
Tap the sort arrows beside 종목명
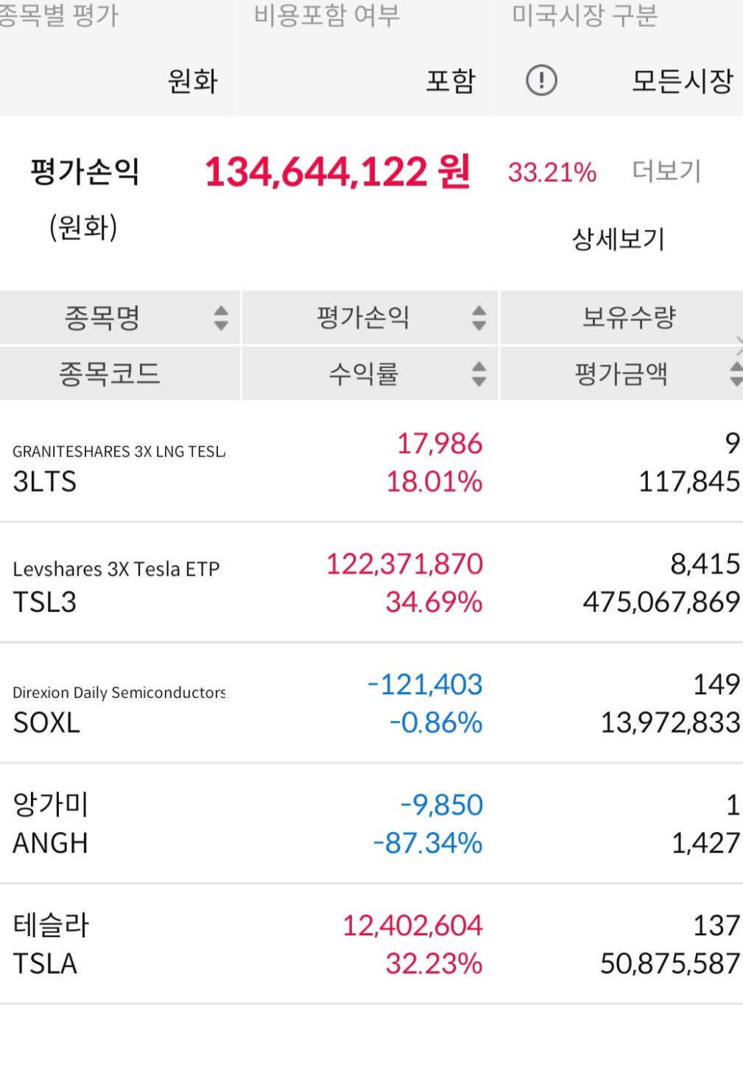pos(221,318)
